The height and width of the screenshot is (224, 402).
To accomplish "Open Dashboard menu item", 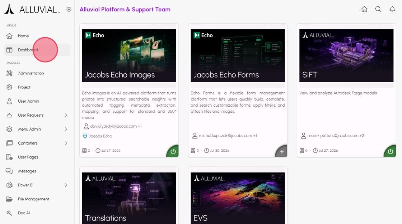I will pyautogui.click(x=37, y=50).
